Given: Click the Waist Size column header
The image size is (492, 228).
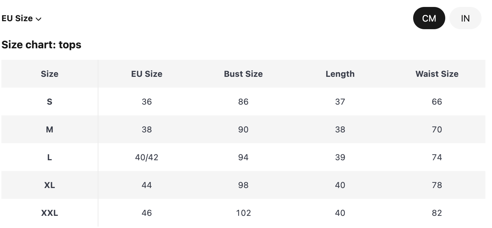Looking at the screenshot, I should [x=437, y=74].
